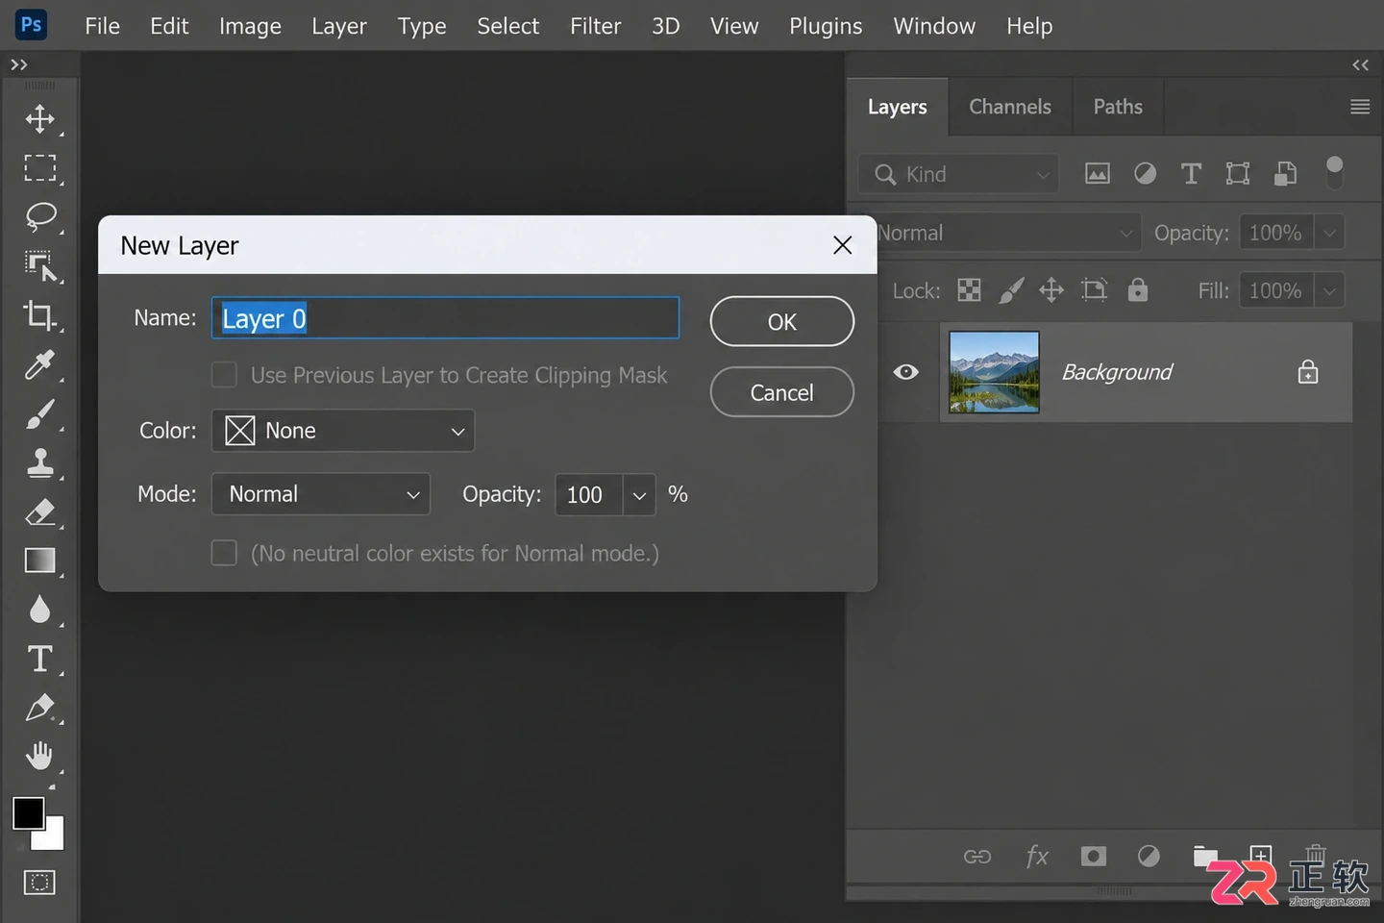The width and height of the screenshot is (1384, 923).
Task: Select the Blur tool
Action: point(39,610)
